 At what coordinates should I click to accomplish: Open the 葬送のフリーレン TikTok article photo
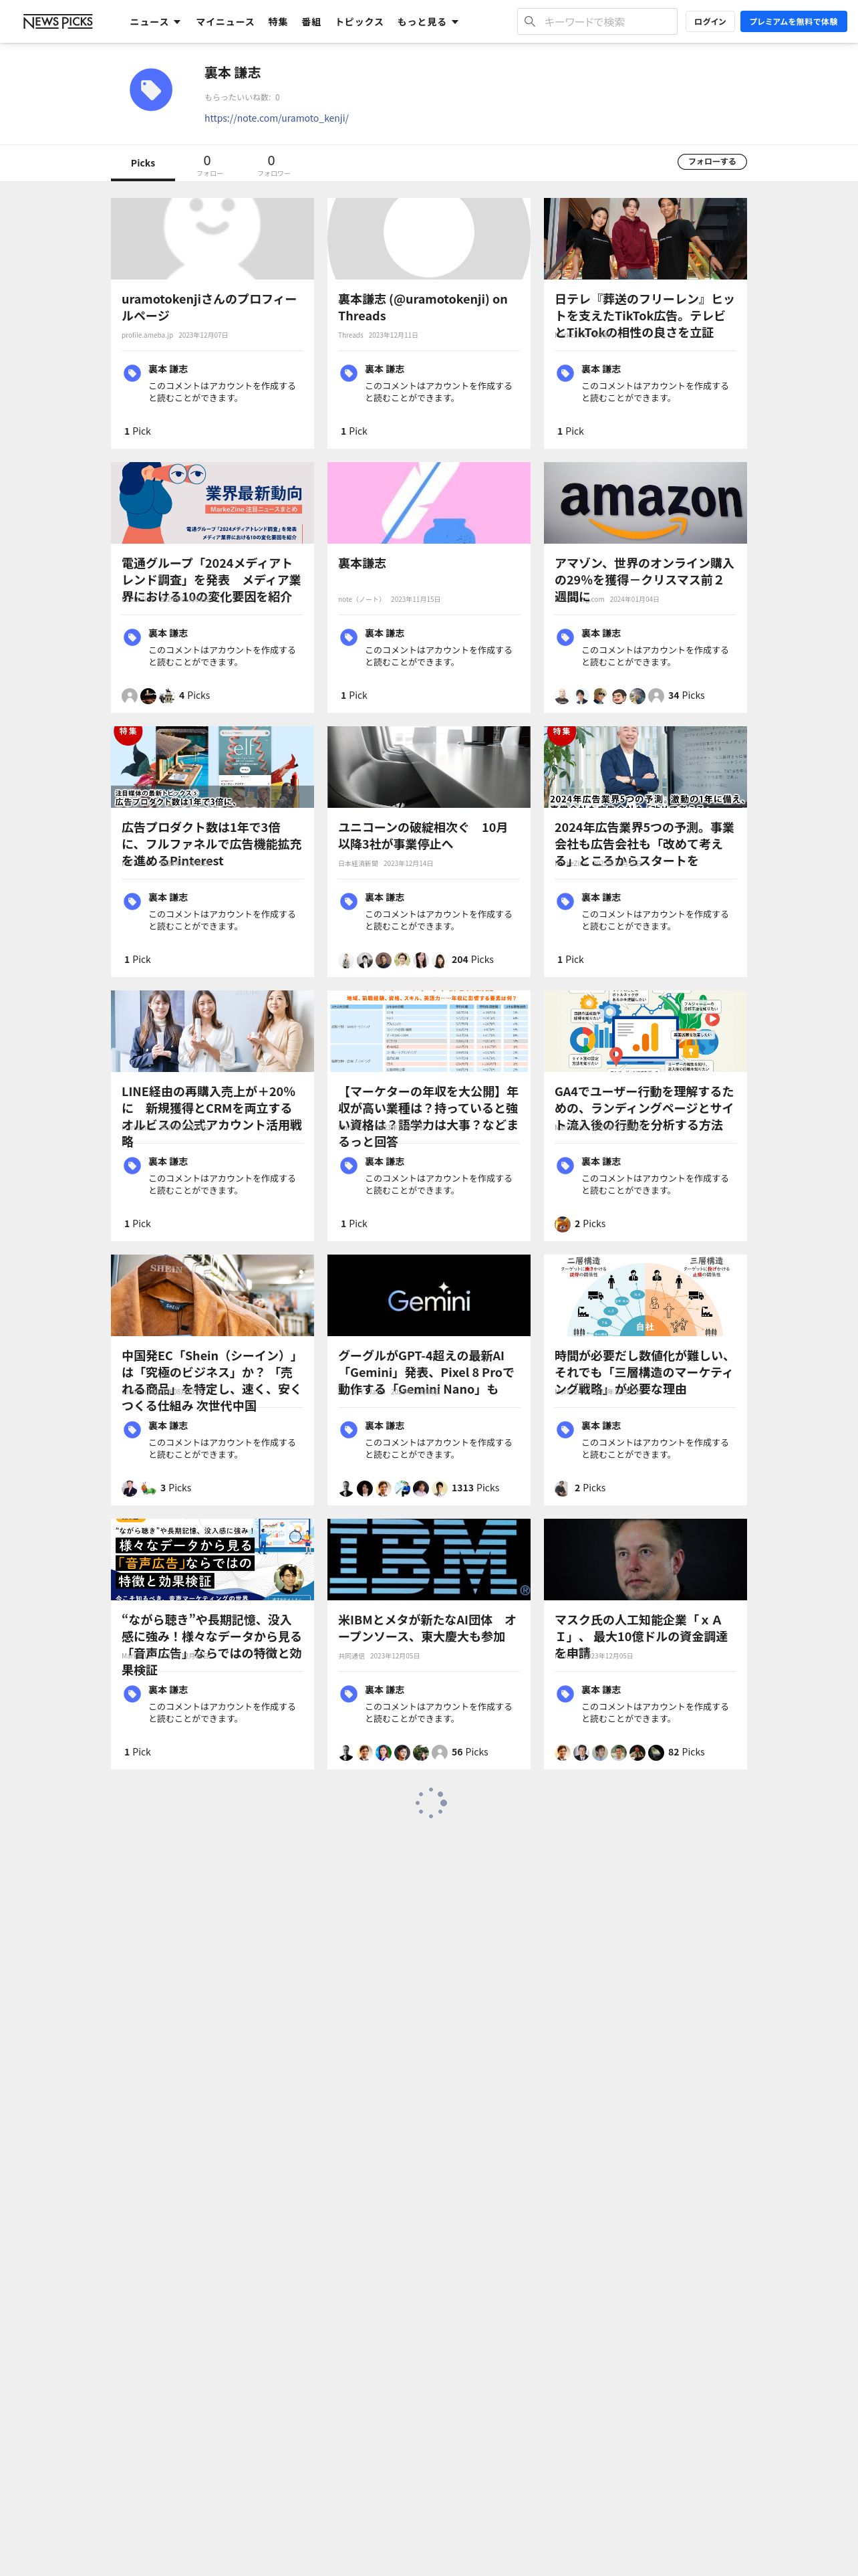pos(646,238)
